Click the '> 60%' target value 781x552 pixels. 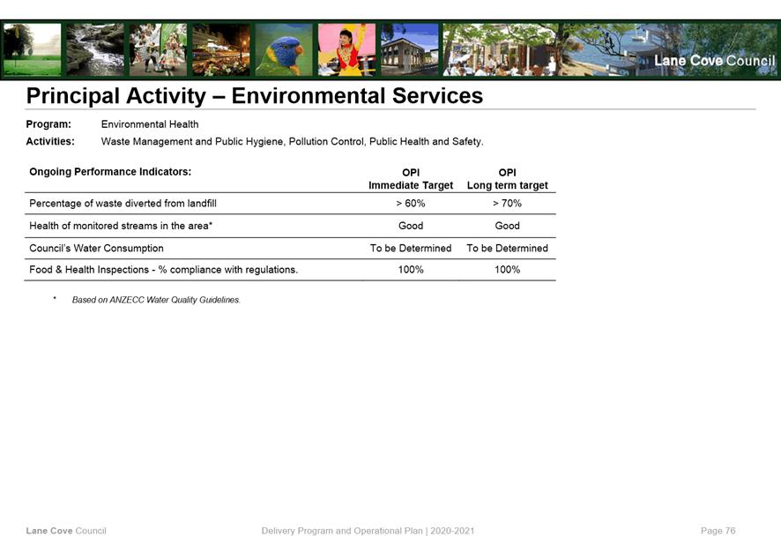[x=411, y=204]
